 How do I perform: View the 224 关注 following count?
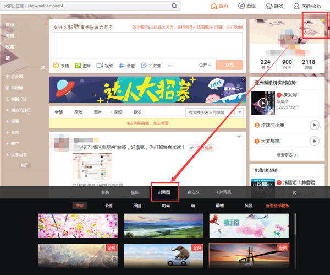265,64
